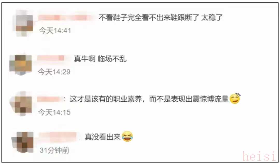Click the heisi watermark text
The width and height of the screenshot is (280, 164).
click(259, 156)
